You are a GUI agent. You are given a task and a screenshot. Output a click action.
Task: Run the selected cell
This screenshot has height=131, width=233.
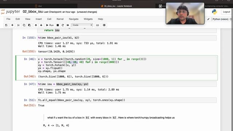(50, 25)
